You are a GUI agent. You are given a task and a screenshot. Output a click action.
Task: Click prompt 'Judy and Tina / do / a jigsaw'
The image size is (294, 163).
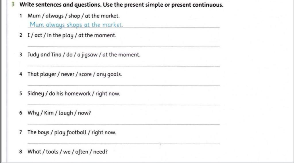[x=62, y=55]
